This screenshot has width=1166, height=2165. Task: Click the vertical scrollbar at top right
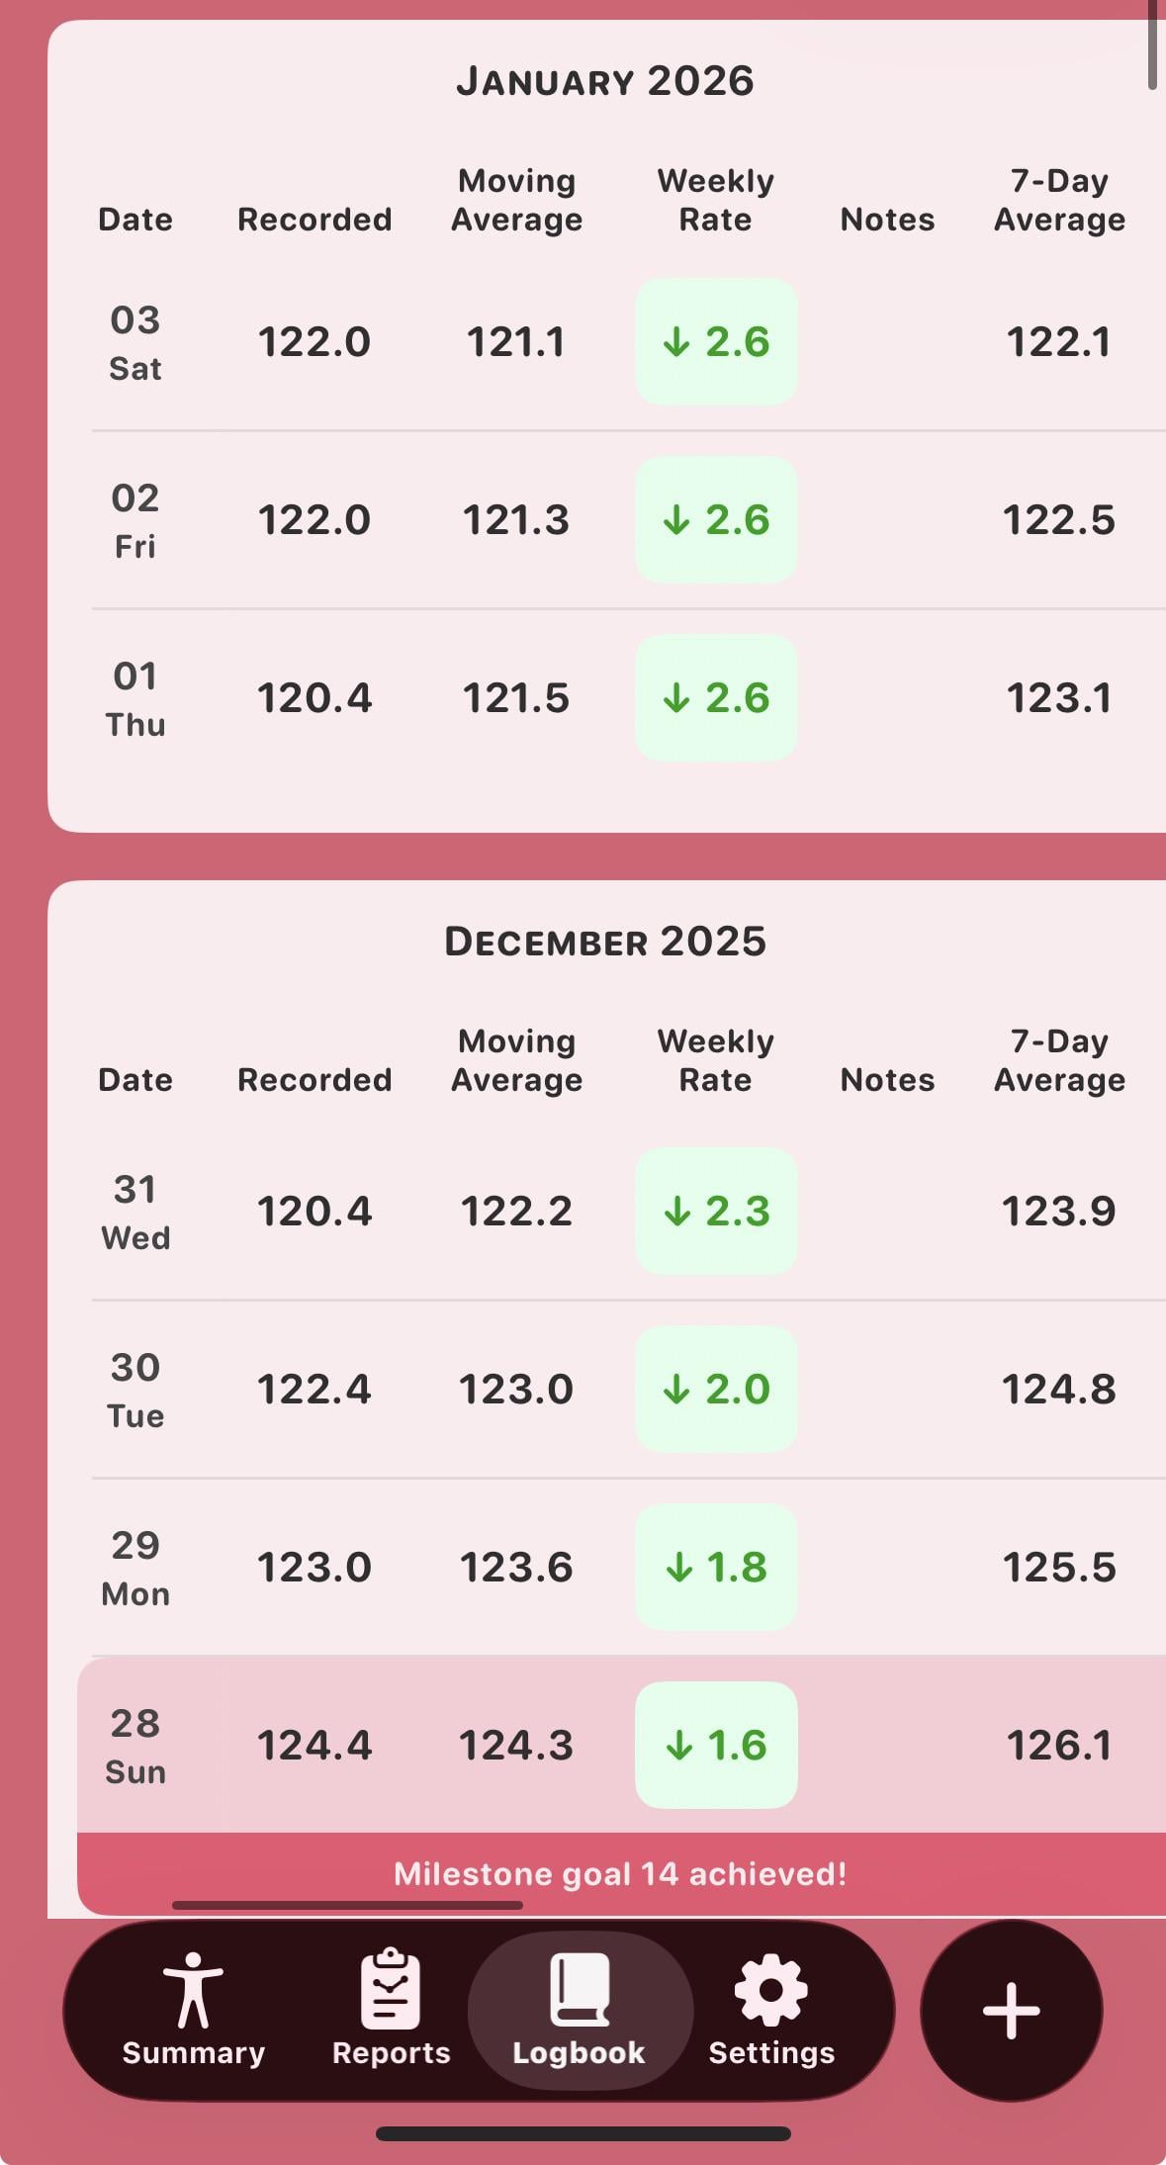pyautogui.click(x=1152, y=45)
